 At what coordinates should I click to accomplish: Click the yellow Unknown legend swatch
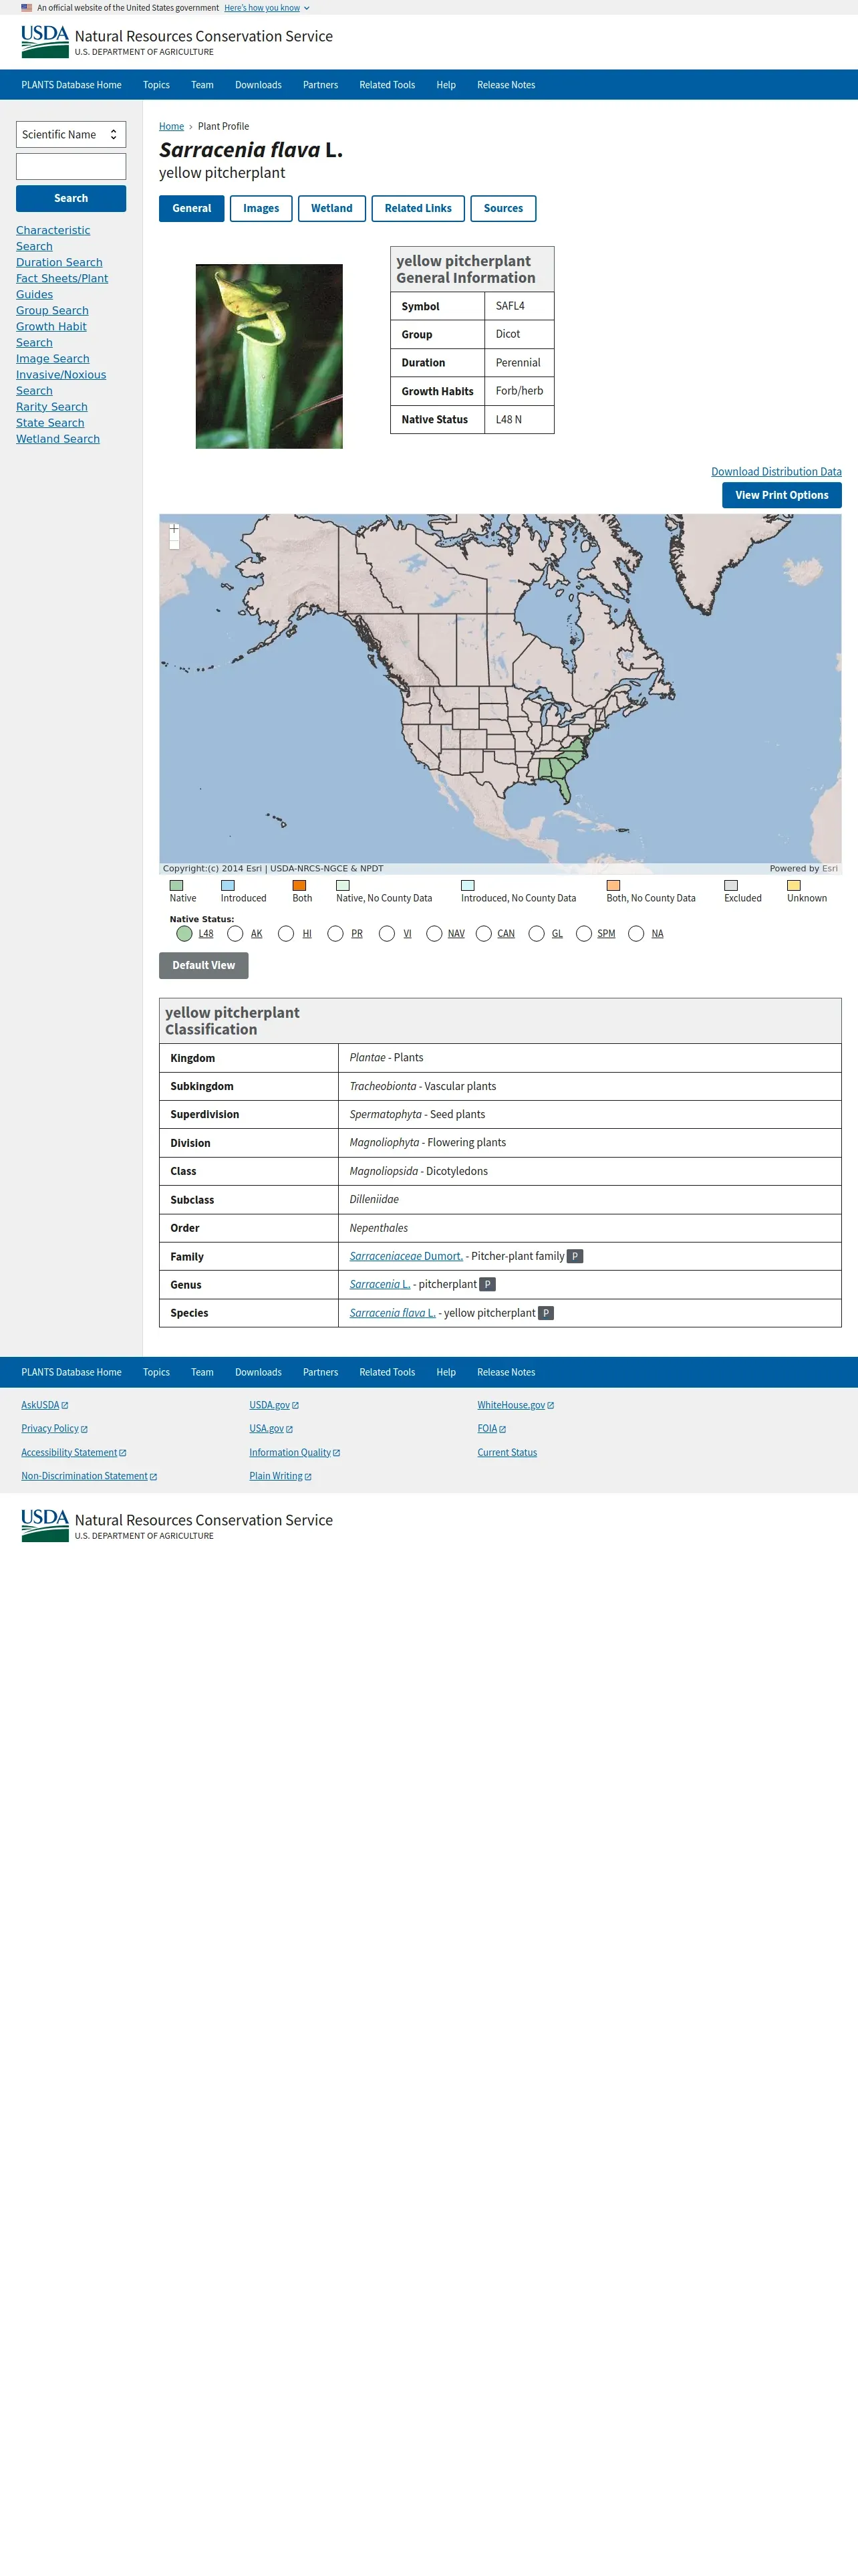[x=793, y=885]
